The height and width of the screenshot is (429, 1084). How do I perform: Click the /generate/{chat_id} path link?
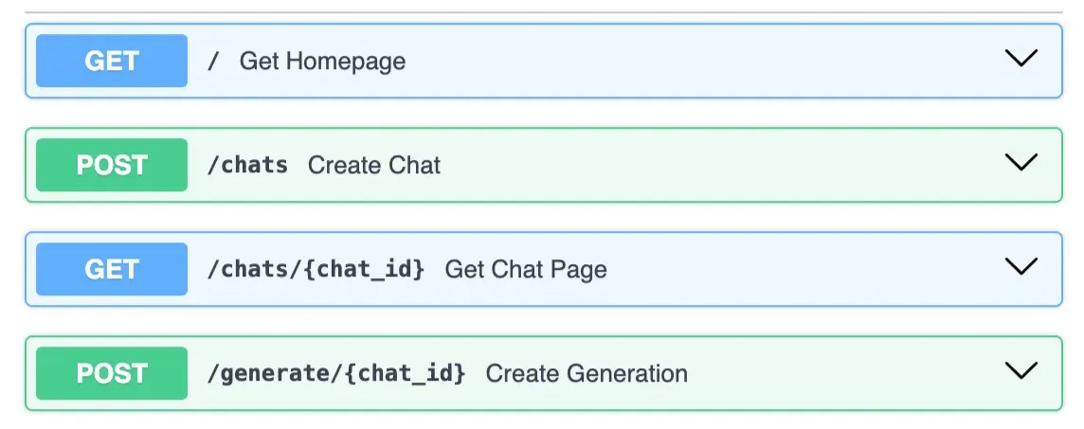[x=336, y=373]
